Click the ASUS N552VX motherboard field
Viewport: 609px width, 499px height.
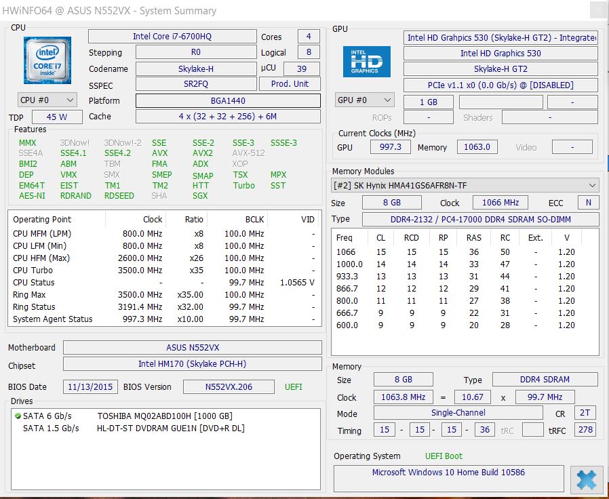(193, 348)
